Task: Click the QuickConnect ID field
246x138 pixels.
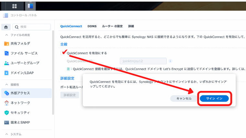Action: coord(143,61)
